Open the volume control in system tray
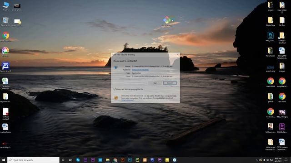Image resolution: width=291 pixels, height=163 pixels. [268, 160]
